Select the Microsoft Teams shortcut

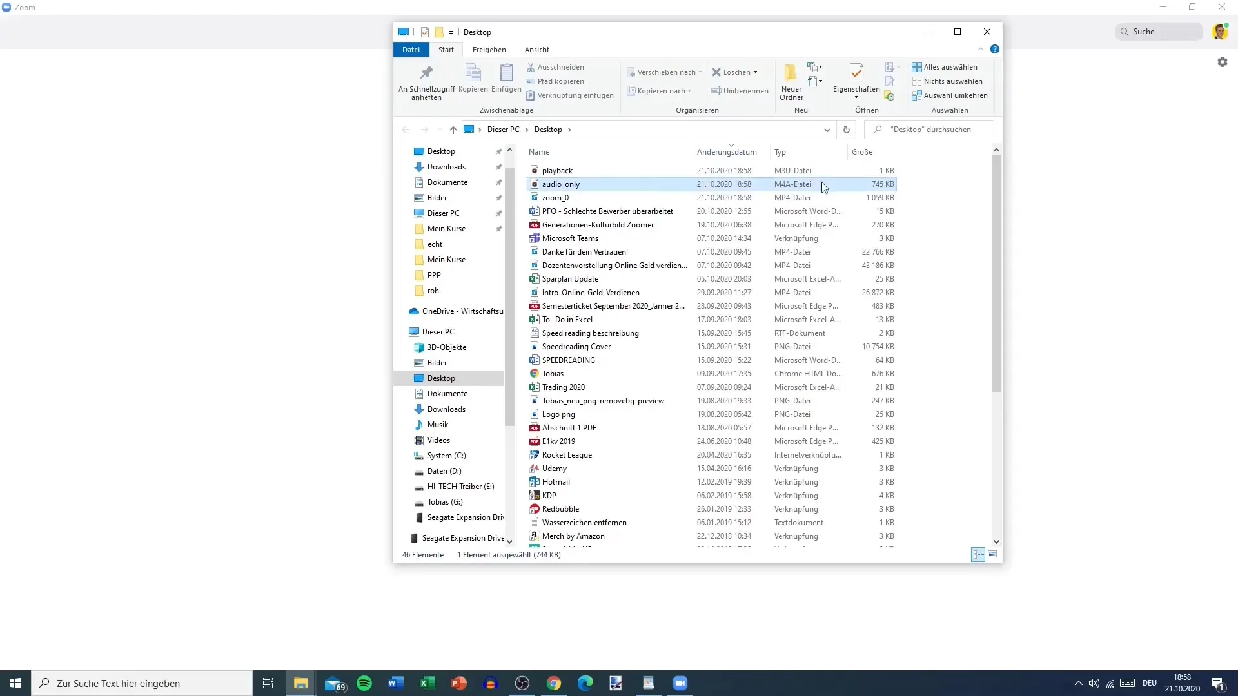[712, 238]
